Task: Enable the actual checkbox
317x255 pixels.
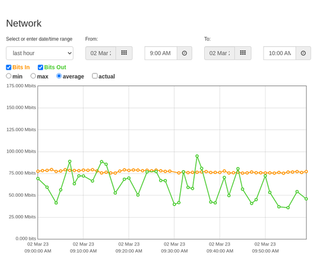Action: pos(95,76)
